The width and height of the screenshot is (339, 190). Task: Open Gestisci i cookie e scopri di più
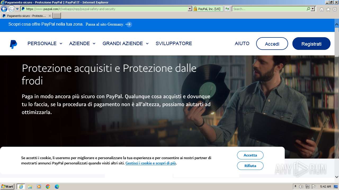tap(151, 163)
